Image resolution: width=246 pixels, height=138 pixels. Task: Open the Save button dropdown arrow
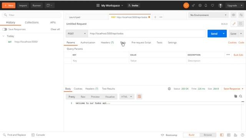241,33
